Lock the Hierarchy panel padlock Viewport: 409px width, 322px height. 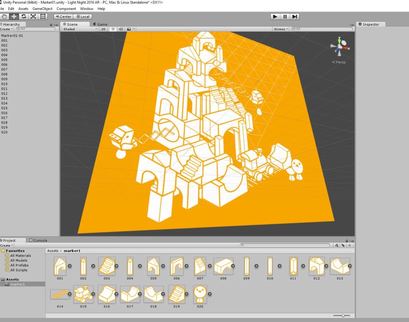[x=51, y=24]
